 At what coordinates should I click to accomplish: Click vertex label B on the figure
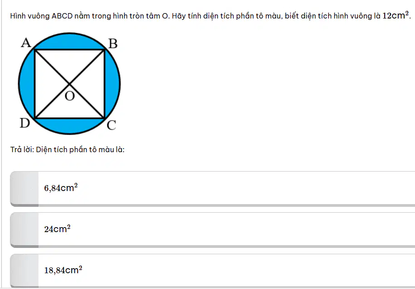113,44
